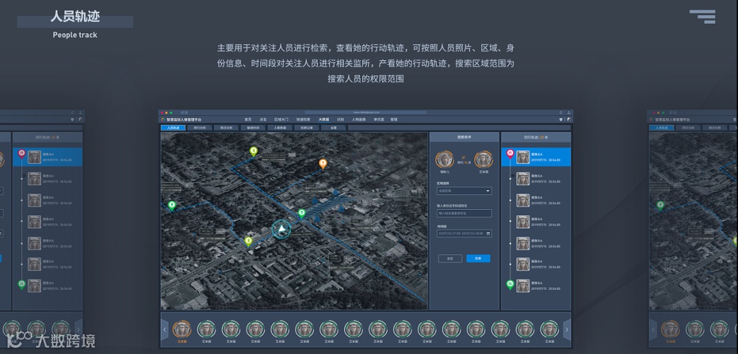
Task: Switch to the 同行分析 tab in center window
Action: (200, 128)
